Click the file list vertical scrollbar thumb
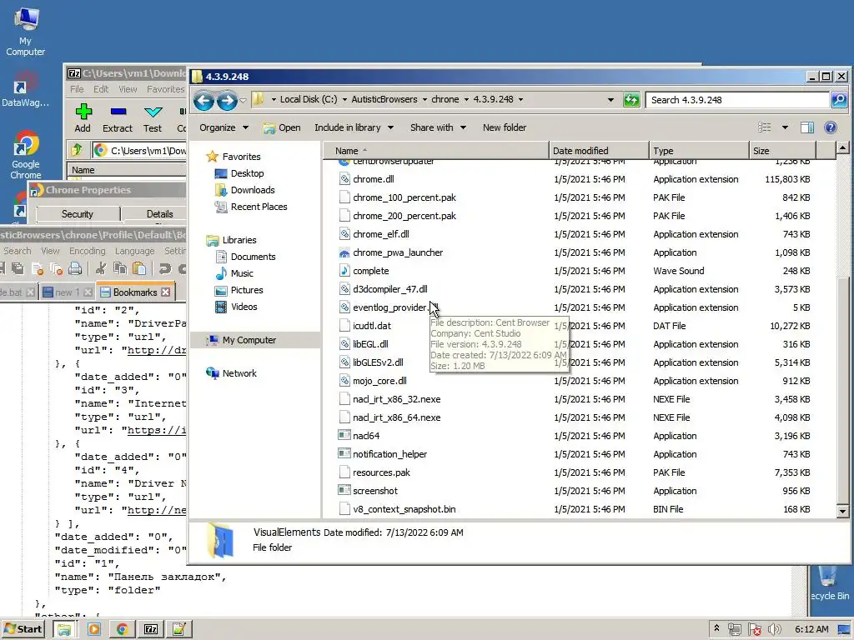This screenshot has height=640, width=854. 842,389
